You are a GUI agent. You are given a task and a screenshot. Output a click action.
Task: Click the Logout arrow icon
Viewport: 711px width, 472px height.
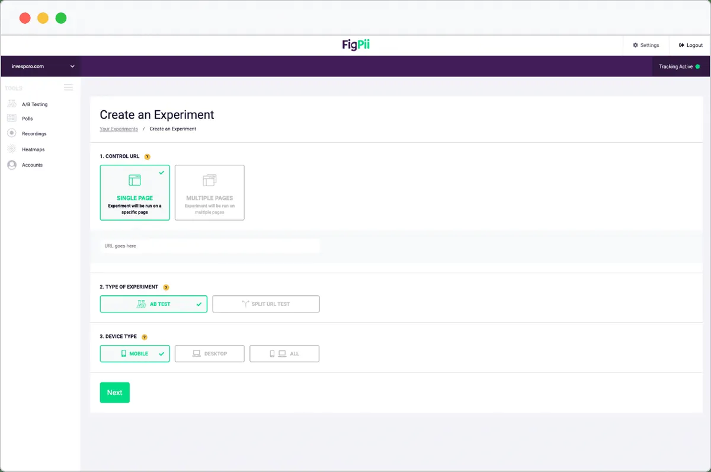681,45
